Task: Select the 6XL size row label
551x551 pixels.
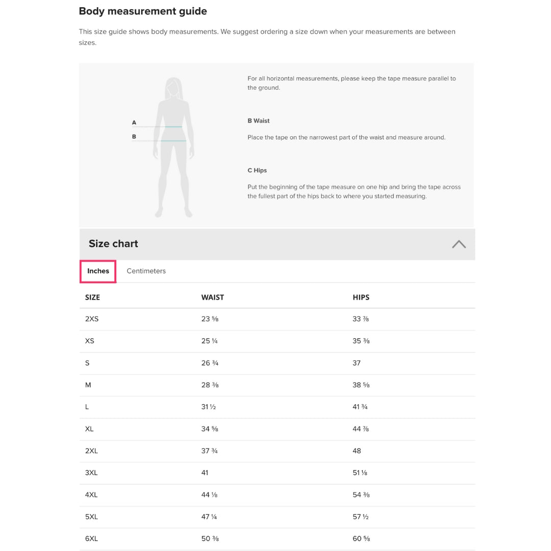Action: point(91,538)
